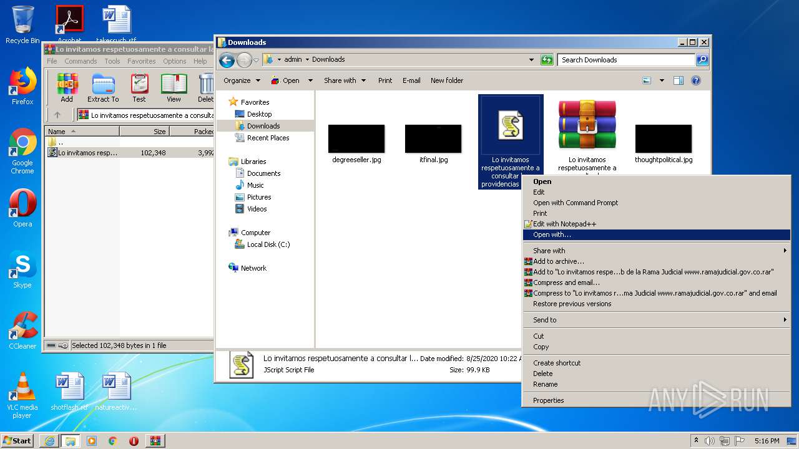
Task: Expand recent pages dropdown arrow
Action: point(256,60)
